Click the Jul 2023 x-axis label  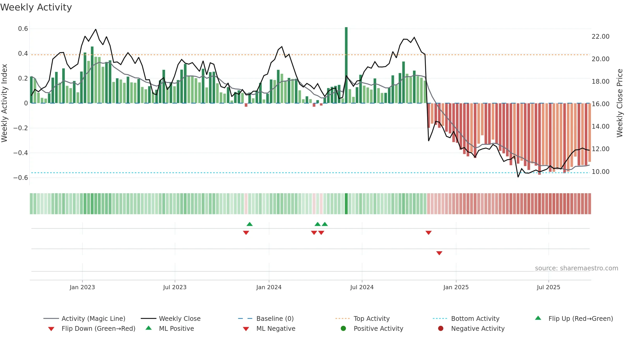pyautogui.click(x=175, y=287)
